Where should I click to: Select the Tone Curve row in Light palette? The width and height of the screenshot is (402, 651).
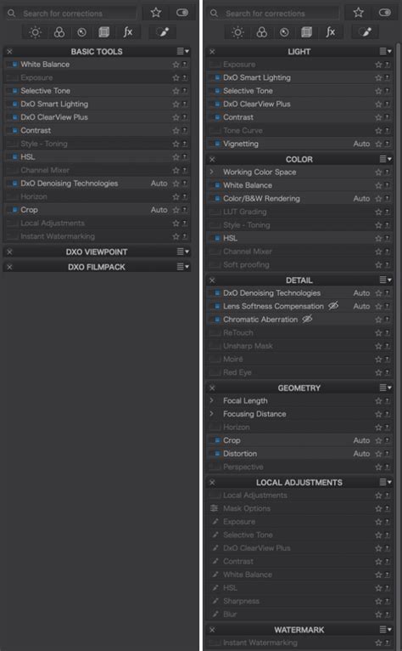coord(299,131)
